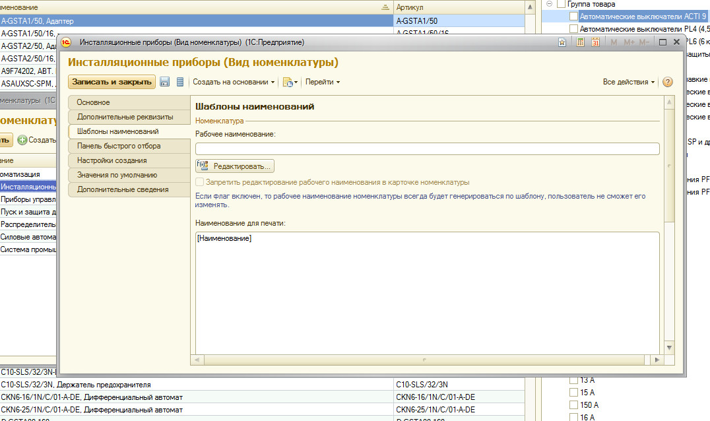Open the reports icon dropdown in the toolbar
710x421 pixels.
pyautogui.click(x=290, y=82)
